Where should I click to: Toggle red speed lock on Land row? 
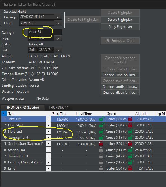pos(130,168)
